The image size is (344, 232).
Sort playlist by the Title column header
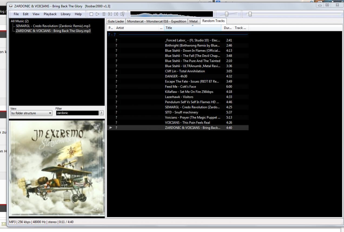coord(193,28)
